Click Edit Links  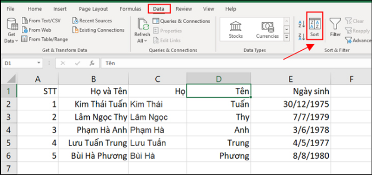point(167,40)
